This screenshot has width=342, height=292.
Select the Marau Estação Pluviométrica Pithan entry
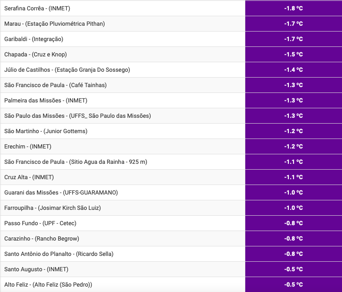point(54,24)
